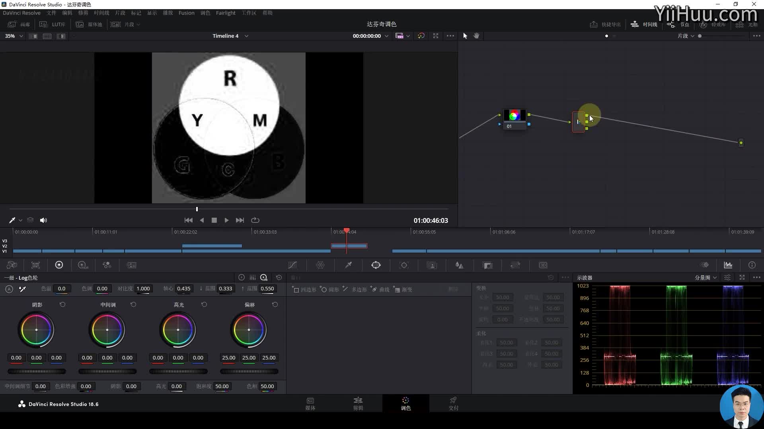Open the HDR color wheels palette
Image resolution: width=764 pixels, height=429 pixels.
click(83, 265)
